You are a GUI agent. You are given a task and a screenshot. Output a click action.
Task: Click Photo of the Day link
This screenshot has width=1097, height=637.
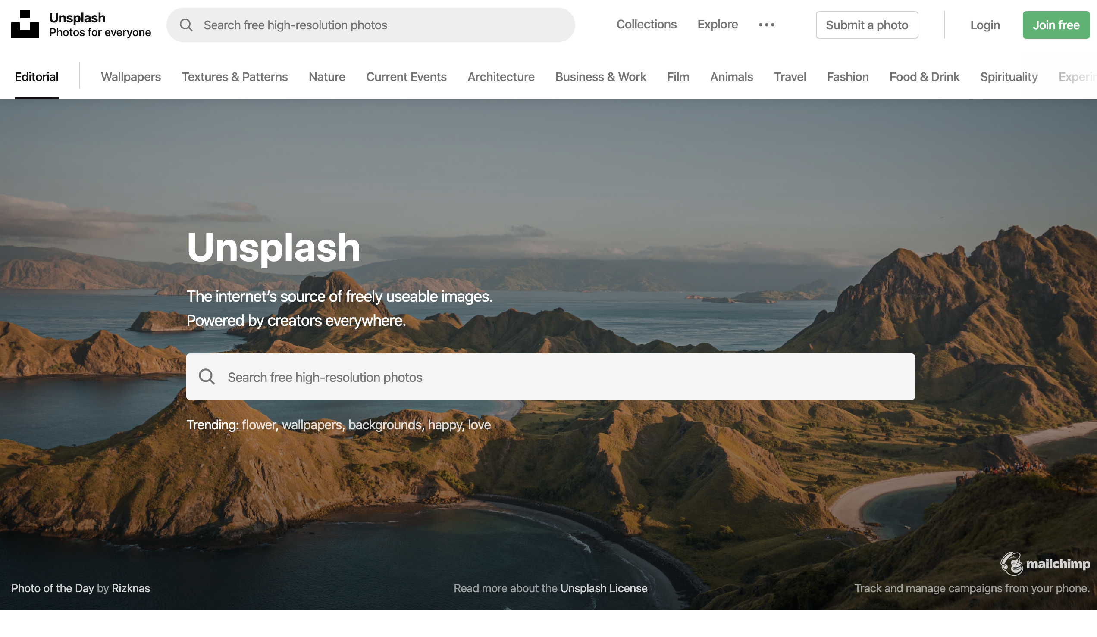(53, 588)
